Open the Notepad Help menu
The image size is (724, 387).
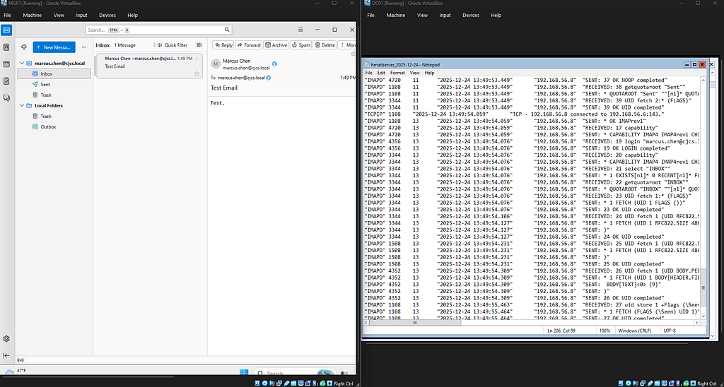pyautogui.click(x=429, y=73)
